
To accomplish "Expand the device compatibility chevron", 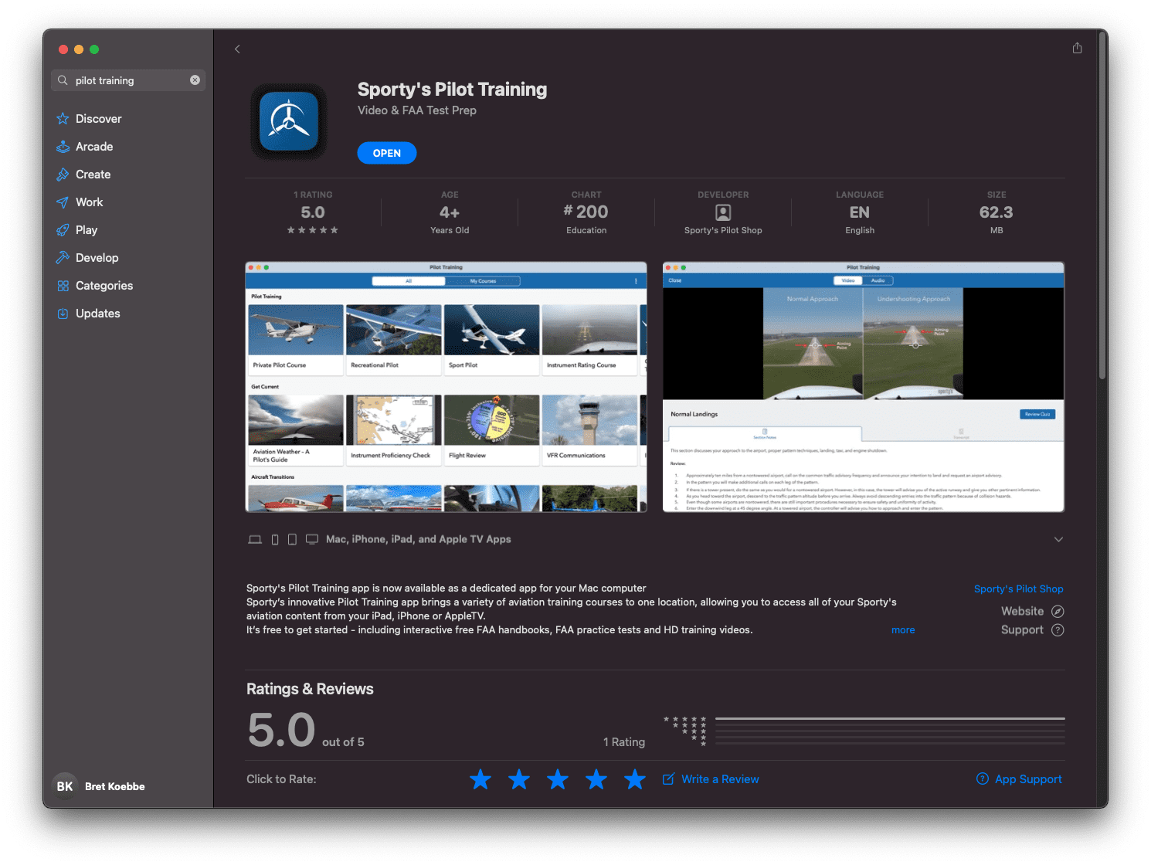I will point(1058,539).
